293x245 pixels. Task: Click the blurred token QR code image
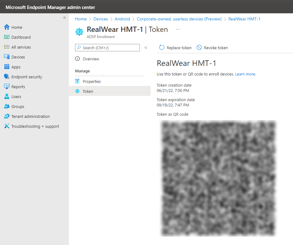[x=219, y=178]
